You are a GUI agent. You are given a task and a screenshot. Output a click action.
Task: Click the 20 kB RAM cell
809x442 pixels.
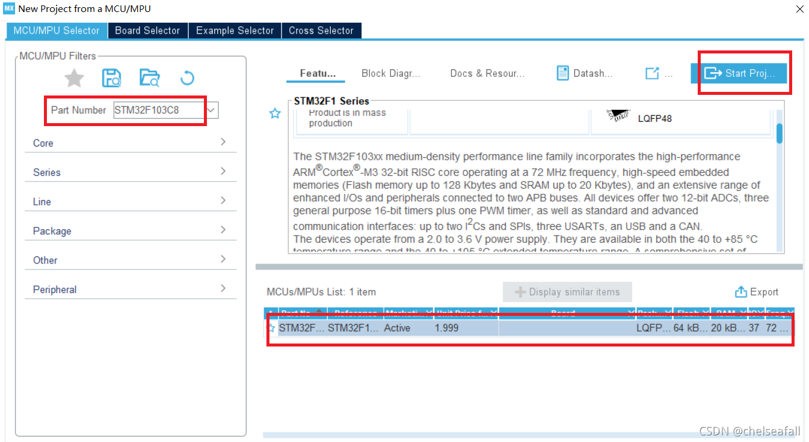[x=728, y=328]
